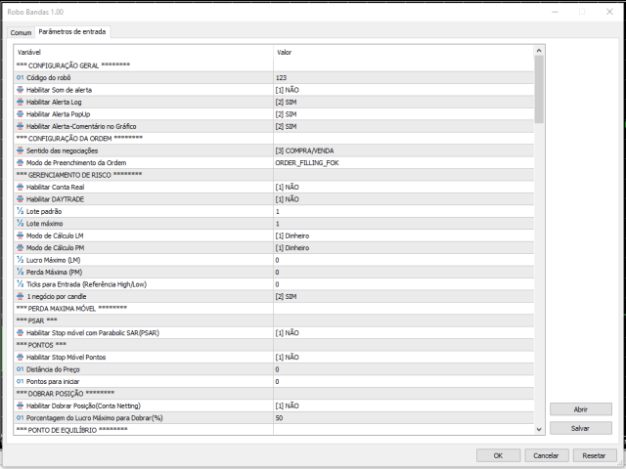Edit the Porcentagem do Lucro Máximo value 50

(404, 418)
